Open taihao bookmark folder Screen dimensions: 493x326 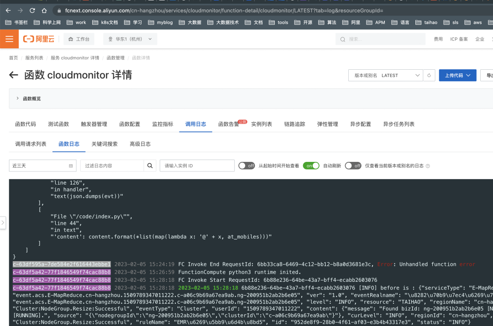click(426, 23)
